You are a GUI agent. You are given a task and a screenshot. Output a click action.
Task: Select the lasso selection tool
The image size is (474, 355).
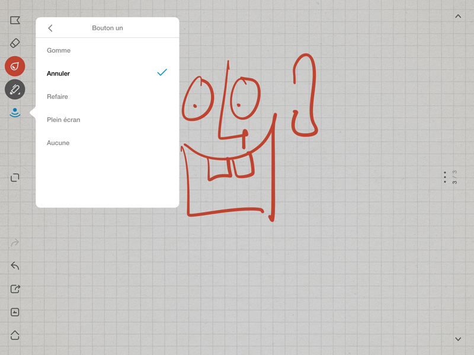pos(15,20)
